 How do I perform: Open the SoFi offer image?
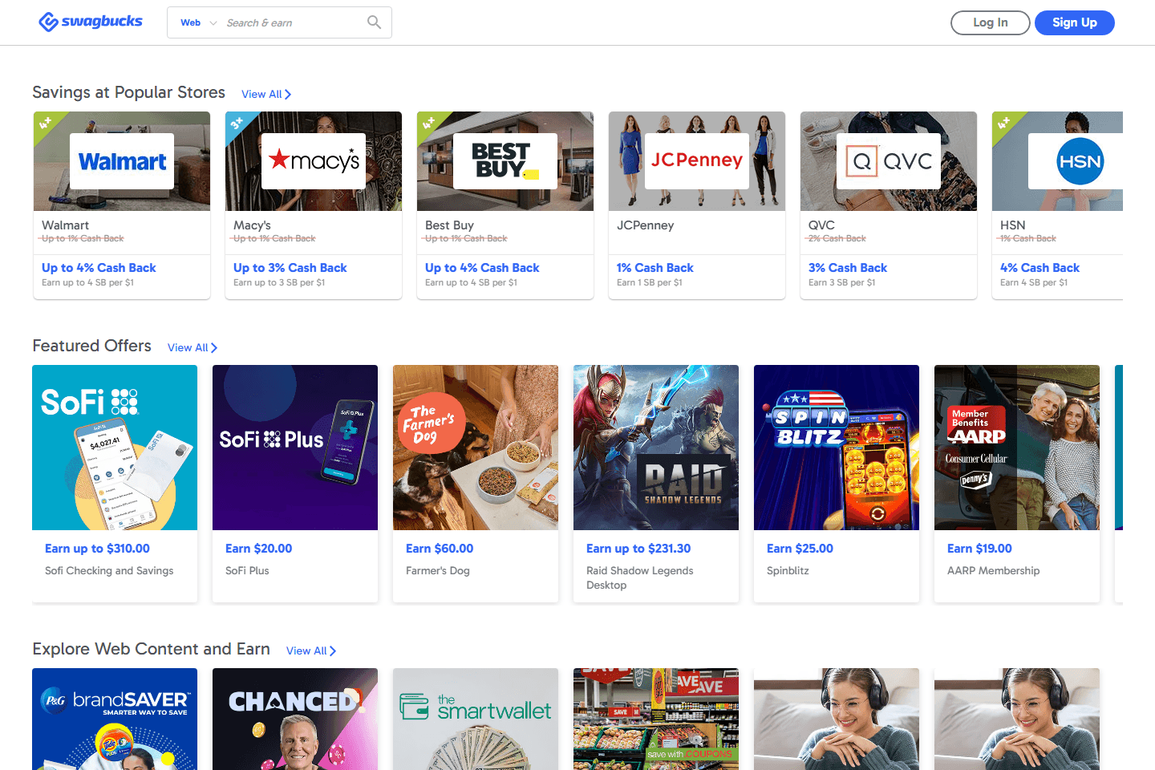pyautogui.click(x=115, y=448)
